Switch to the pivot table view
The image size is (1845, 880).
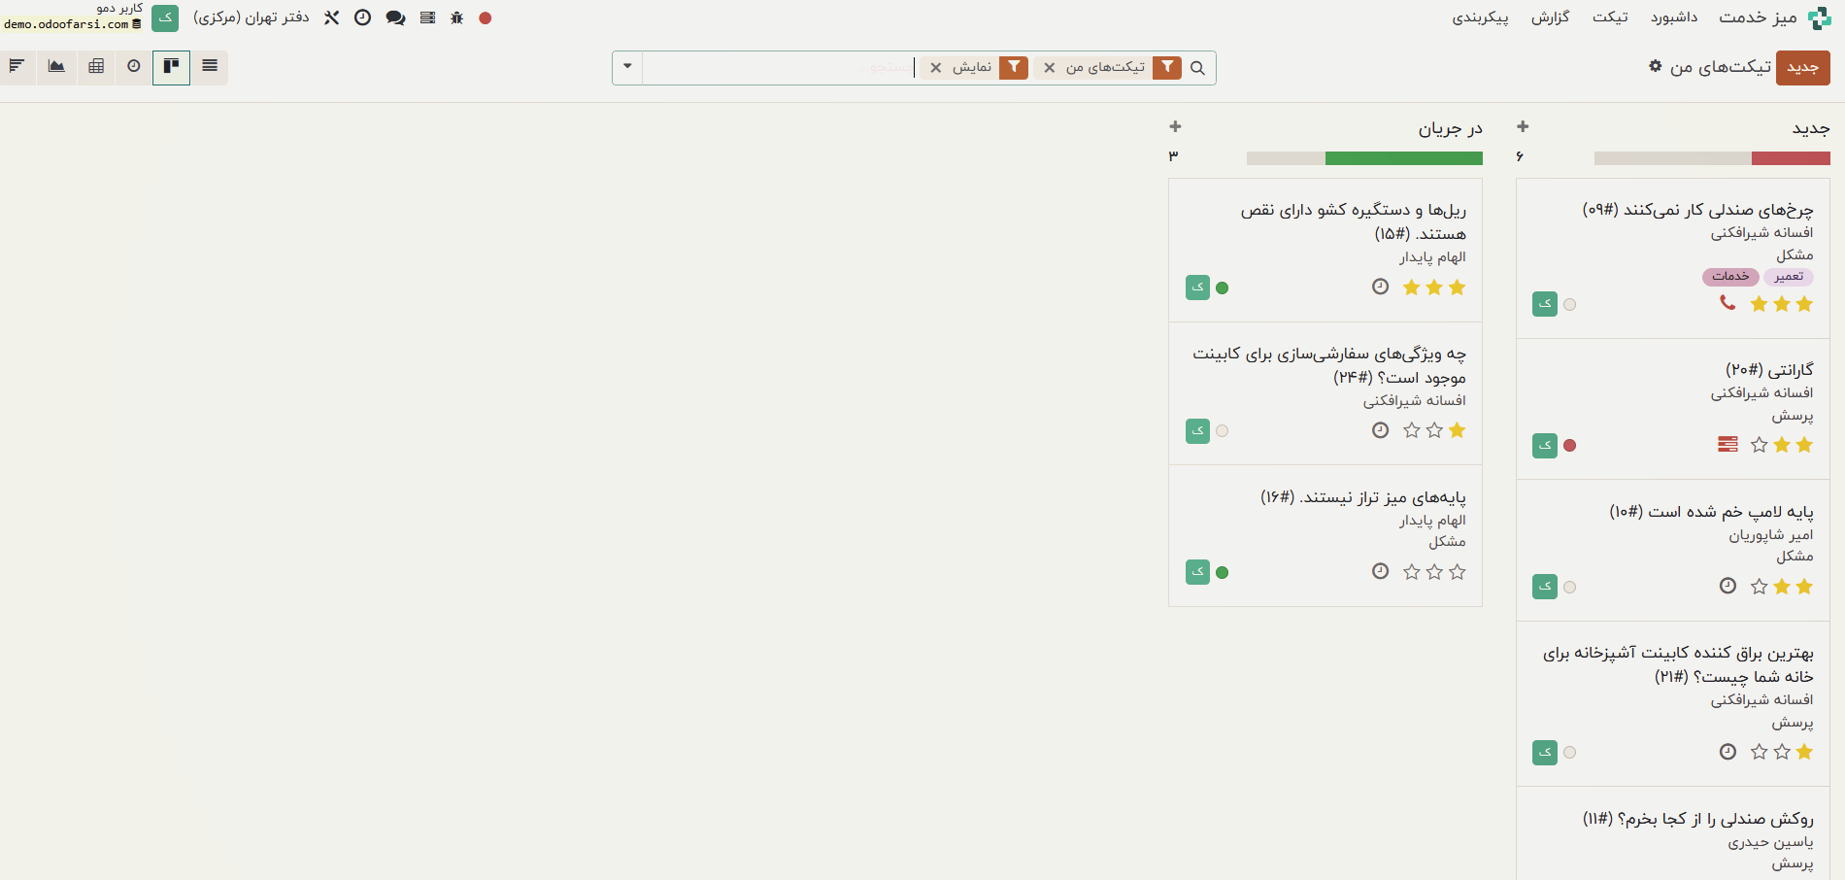pos(96,66)
